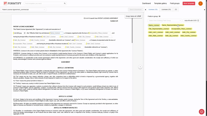Viewport: 207px width, 116px height.
Task: Select Title_Representative_Licensor tag
Action: point(159,29)
